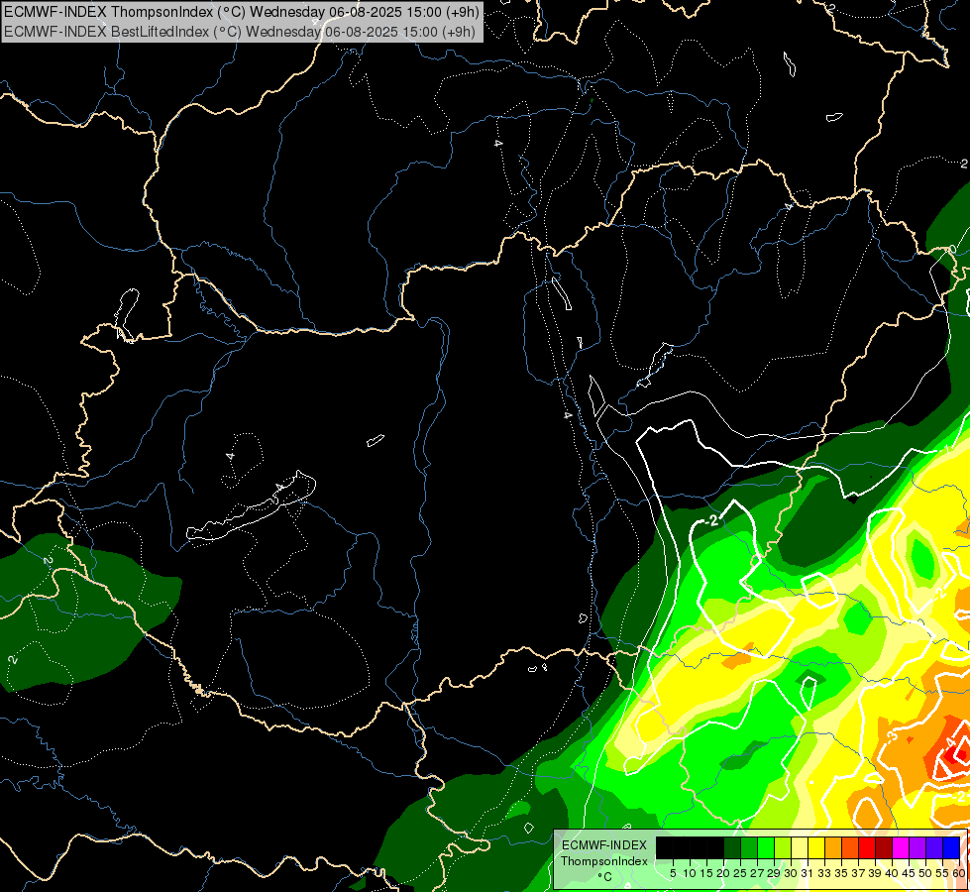Click the legend scale value 37
Screen dimensions: 970x892
pos(859,873)
